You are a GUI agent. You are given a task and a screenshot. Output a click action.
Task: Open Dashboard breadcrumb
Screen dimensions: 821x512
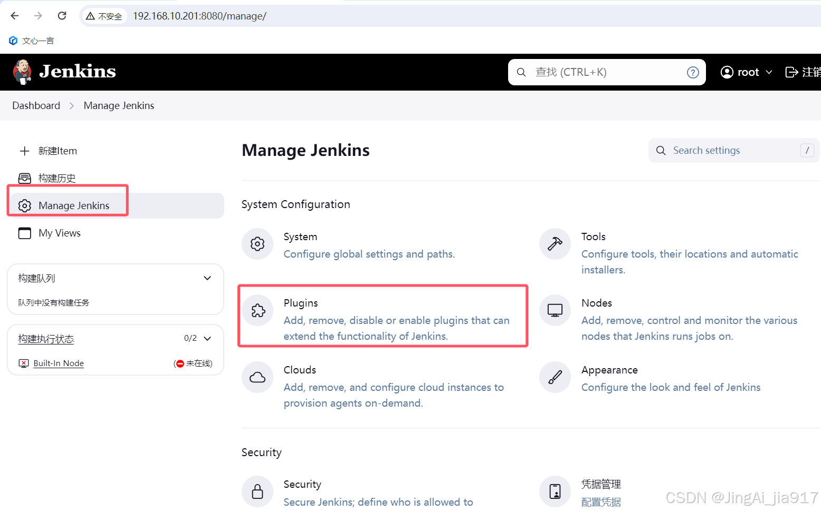click(x=36, y=105)
